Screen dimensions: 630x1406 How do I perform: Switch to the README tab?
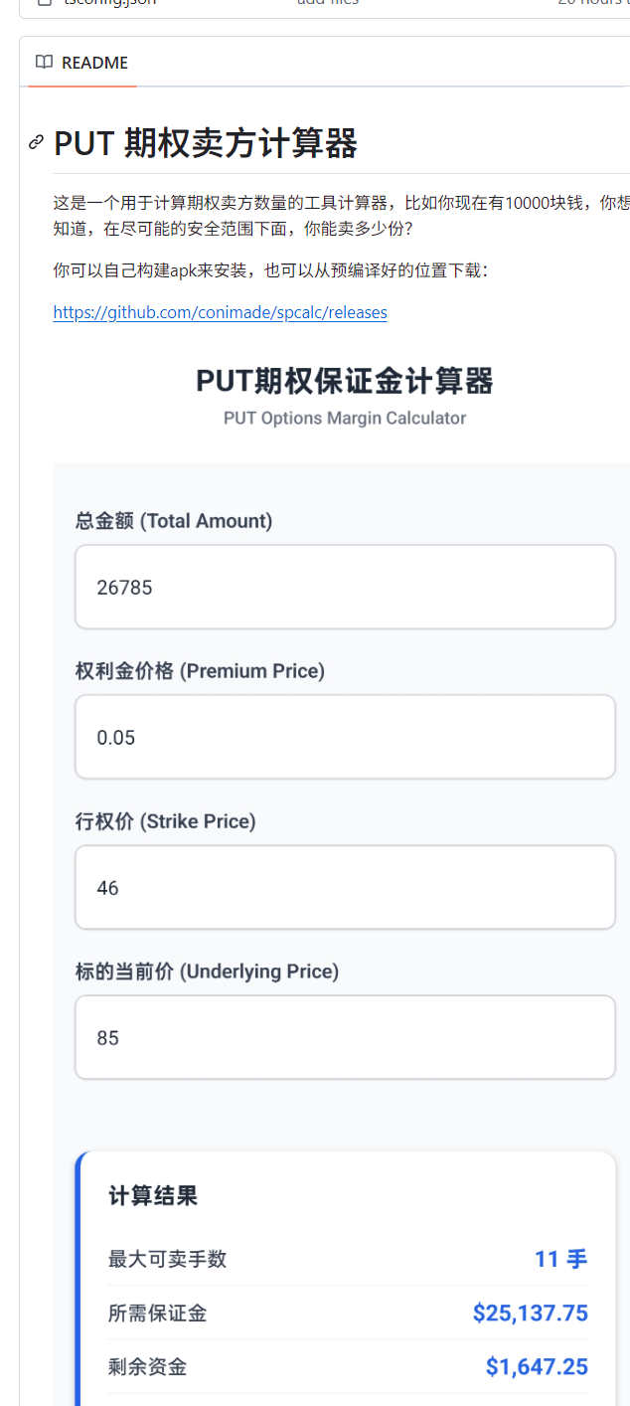[x=94, y=62]
